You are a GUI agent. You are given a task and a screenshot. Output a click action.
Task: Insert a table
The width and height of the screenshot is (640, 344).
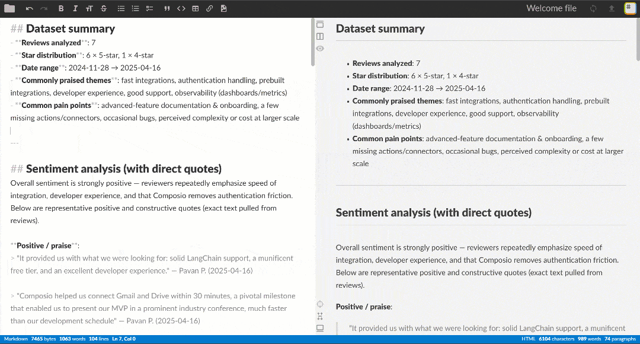pyautogui.click(x=196, y=8)
